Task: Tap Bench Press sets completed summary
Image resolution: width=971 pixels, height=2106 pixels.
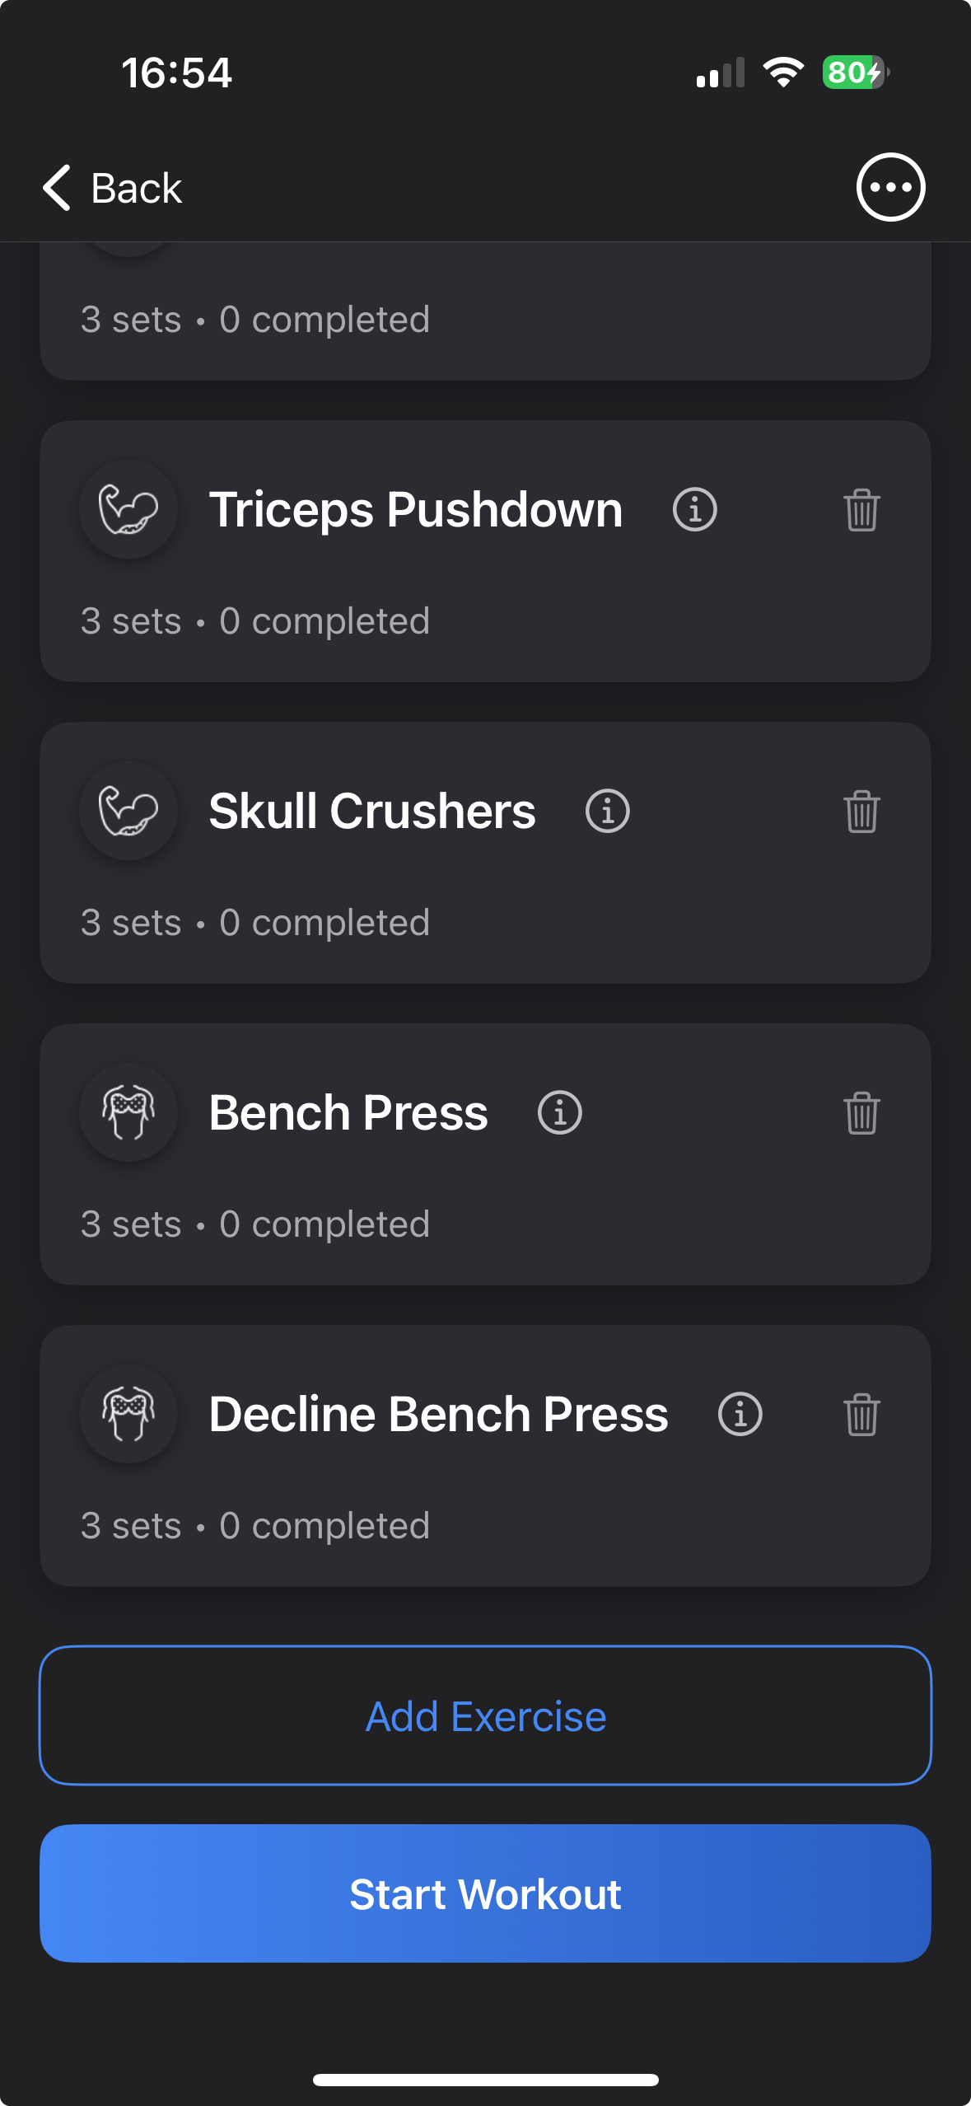Action: point(255,1224)
